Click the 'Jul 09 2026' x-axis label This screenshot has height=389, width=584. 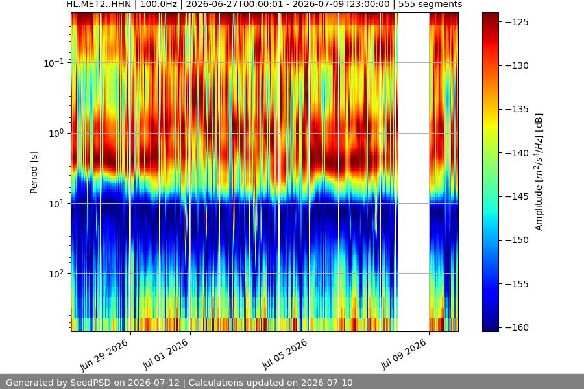[404, 355]
